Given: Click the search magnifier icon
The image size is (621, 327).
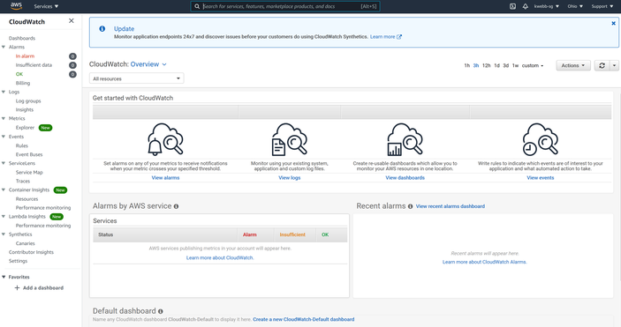Looking at the screenshot, I should 197,6.
